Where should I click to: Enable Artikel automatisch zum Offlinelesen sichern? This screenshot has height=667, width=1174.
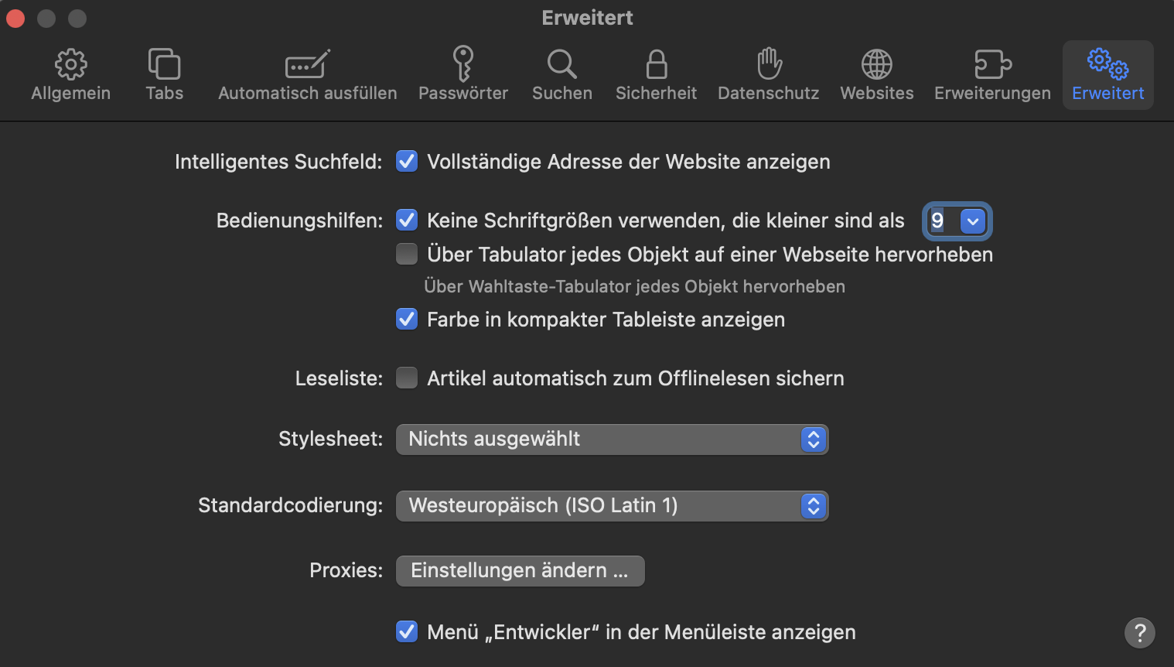point(407,378)
